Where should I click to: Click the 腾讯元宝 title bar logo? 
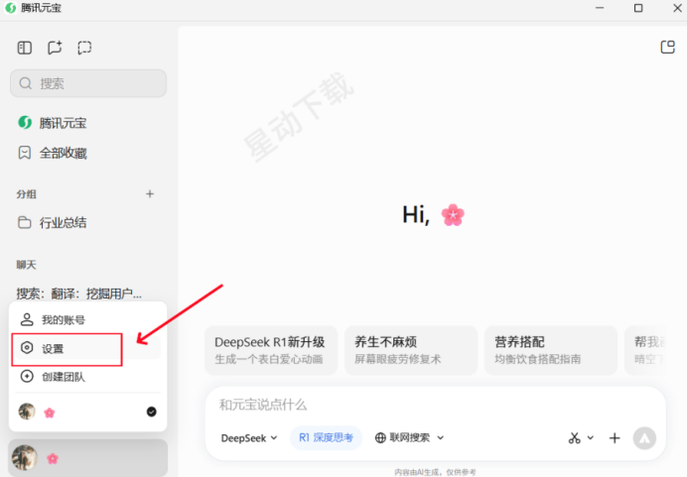point(10,8)
